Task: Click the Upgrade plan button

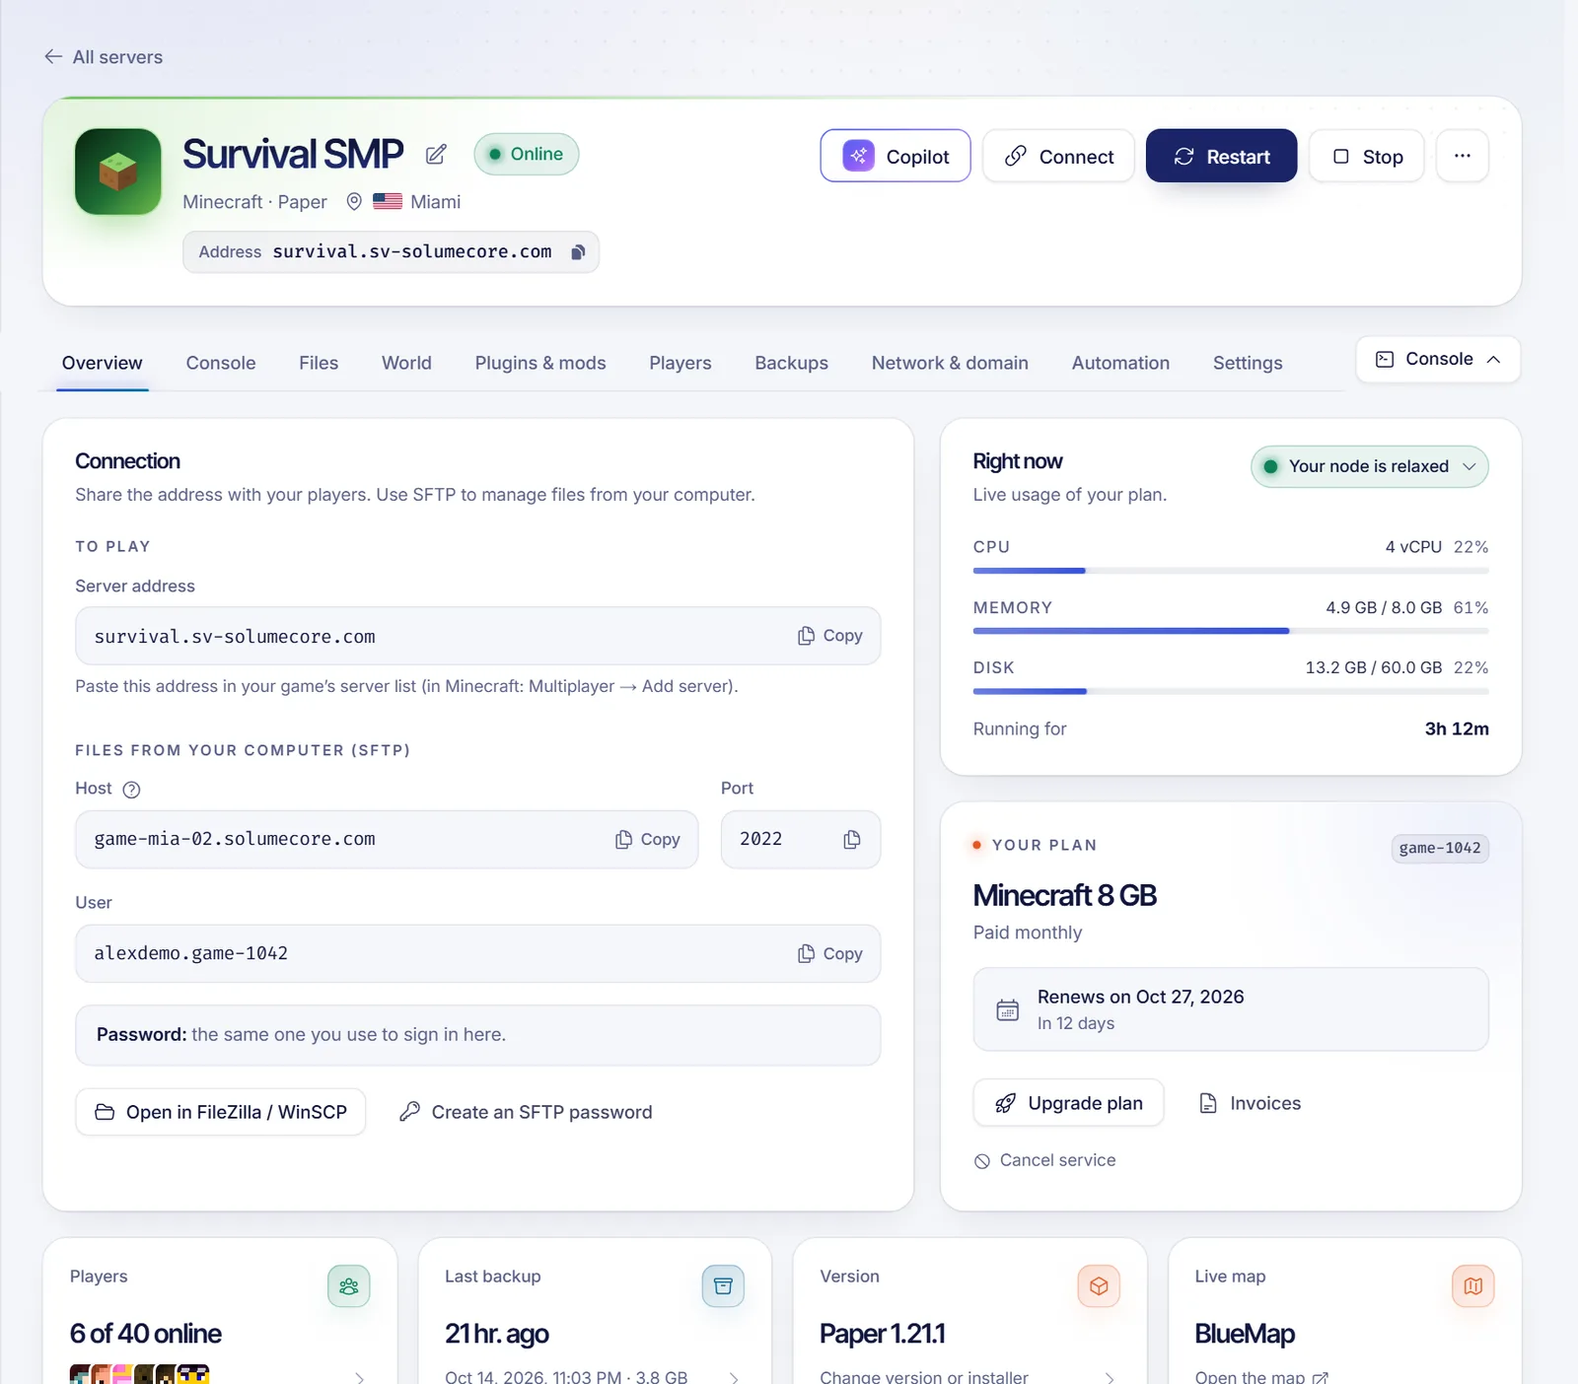Action: point(1068,1103)
